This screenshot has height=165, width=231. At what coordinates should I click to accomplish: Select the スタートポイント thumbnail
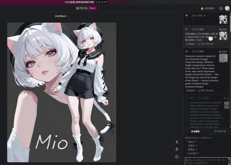click(x=223, y=20)
